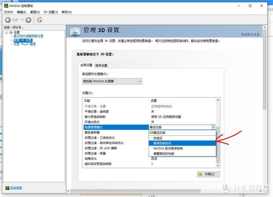Screen dimensions: 273x197
Task: Click settings list scroll up arrow
Action: point(218,100)
